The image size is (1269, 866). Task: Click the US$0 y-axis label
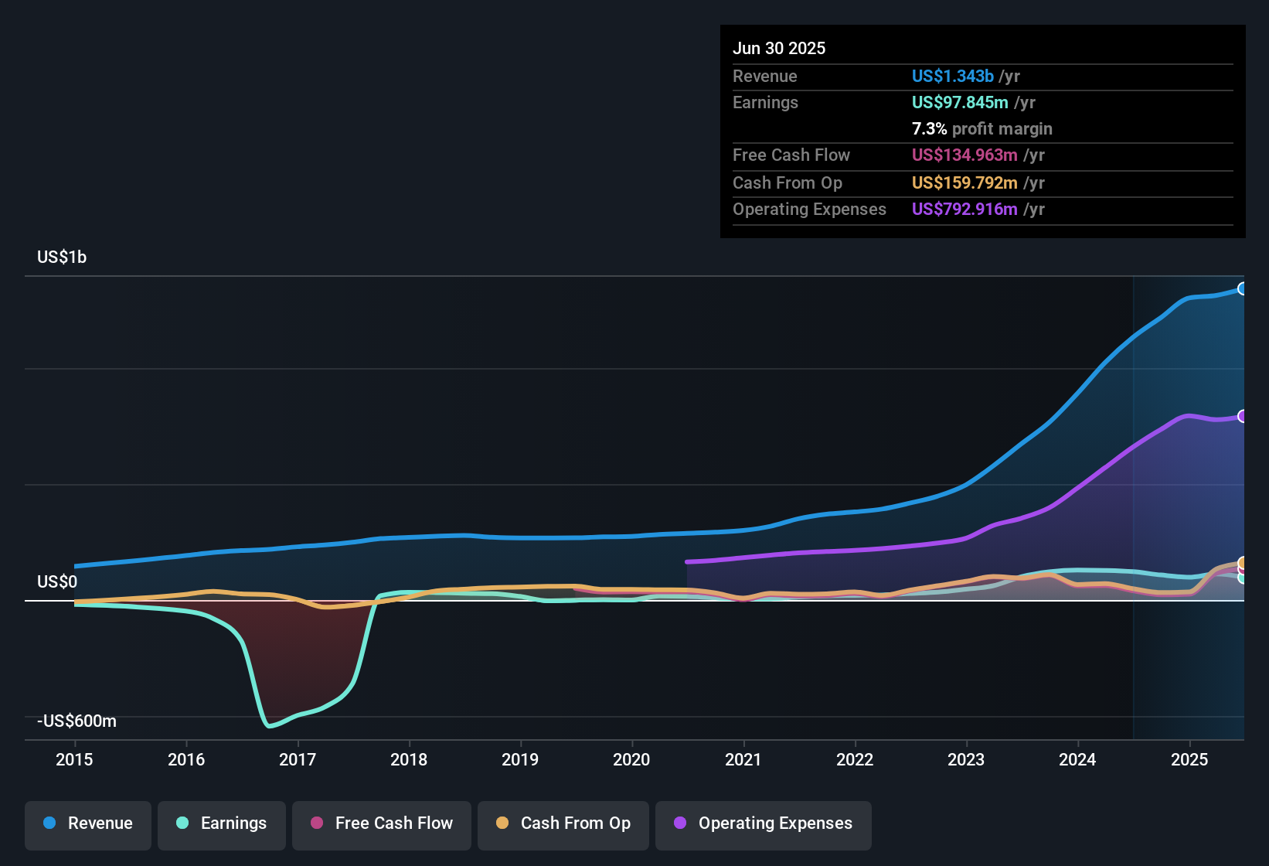(57, 581)
